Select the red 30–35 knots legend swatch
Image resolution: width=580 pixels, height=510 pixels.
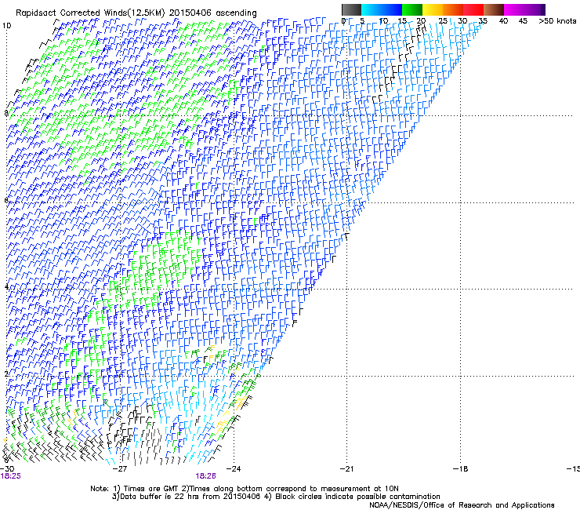tap(473, 9)
